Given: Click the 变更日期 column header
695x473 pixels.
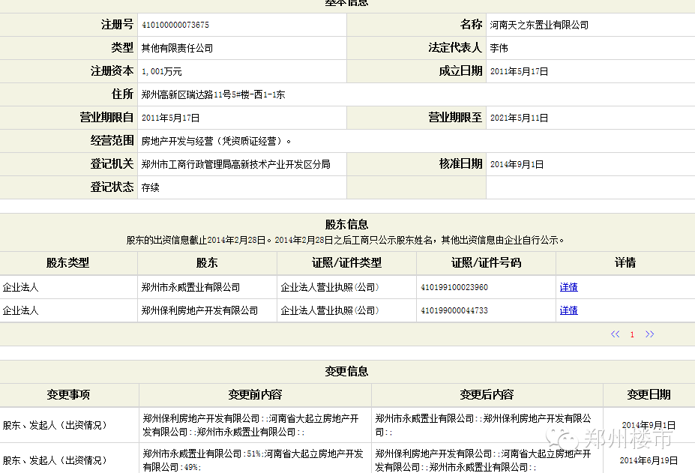Looking at the screenshot, I should 649,394.
